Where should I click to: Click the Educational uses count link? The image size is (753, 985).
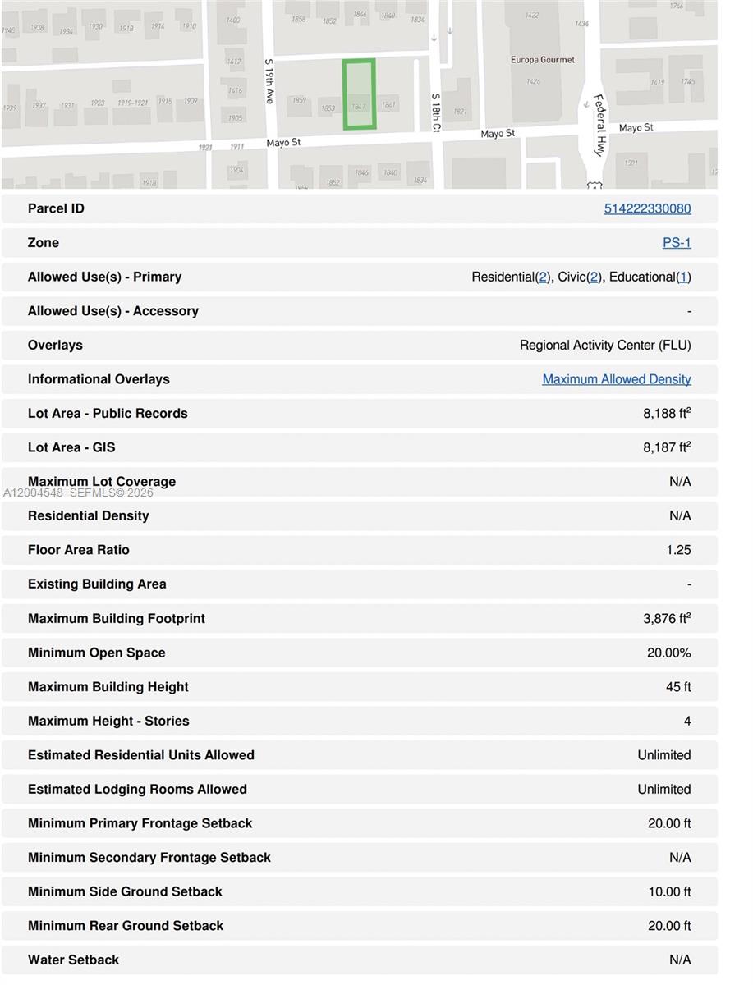pyautogui.click(x=684, y=277)
